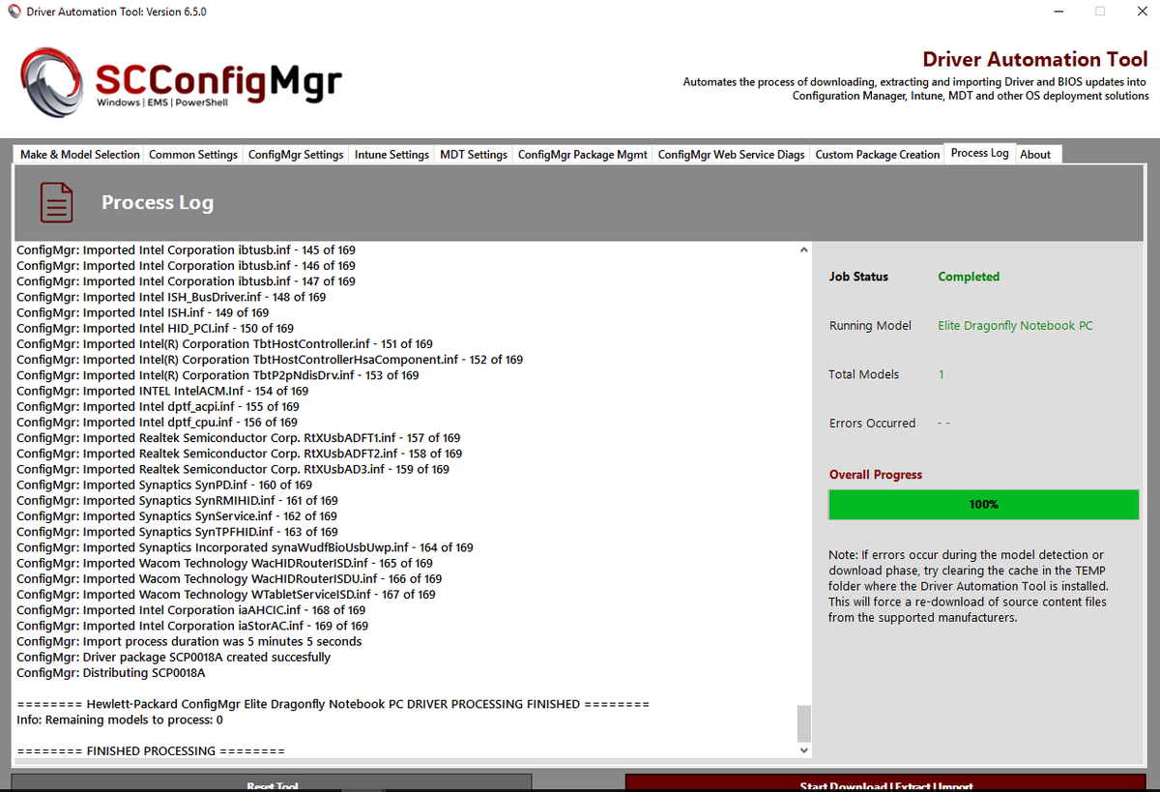The image size is (1160, 792).
Task: Click log line 'Driver package SCP0018A created succesfully'
Action: coord(174,657)
